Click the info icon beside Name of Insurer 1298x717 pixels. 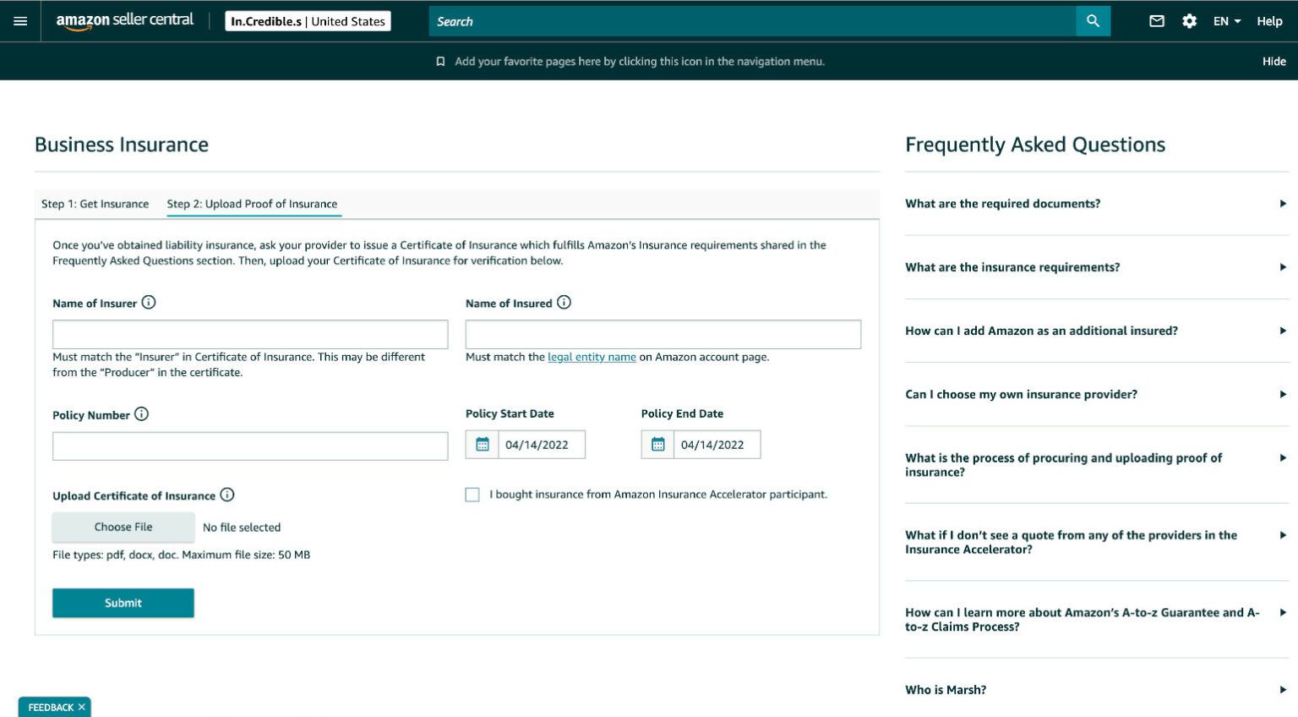(x=149, y=303)
